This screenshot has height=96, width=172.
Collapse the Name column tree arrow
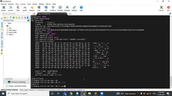pos(5,23)
